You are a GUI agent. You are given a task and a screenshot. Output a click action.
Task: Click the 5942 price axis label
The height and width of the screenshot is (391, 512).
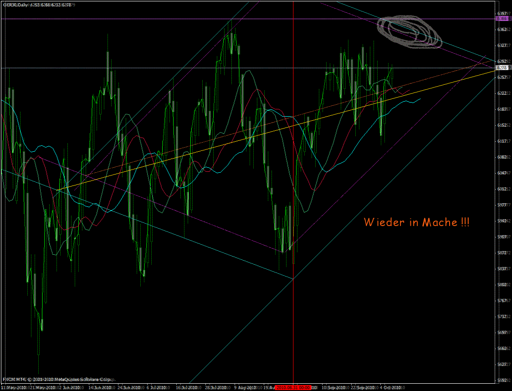click(503, 221)
